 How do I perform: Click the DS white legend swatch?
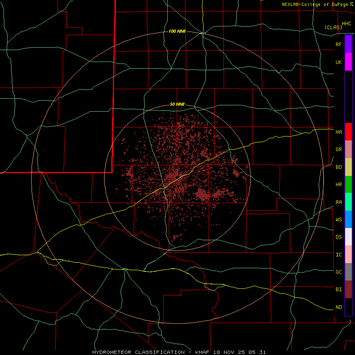348,237
